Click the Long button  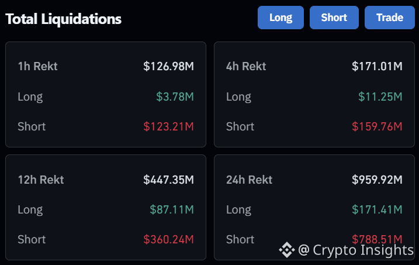point(281,18)
